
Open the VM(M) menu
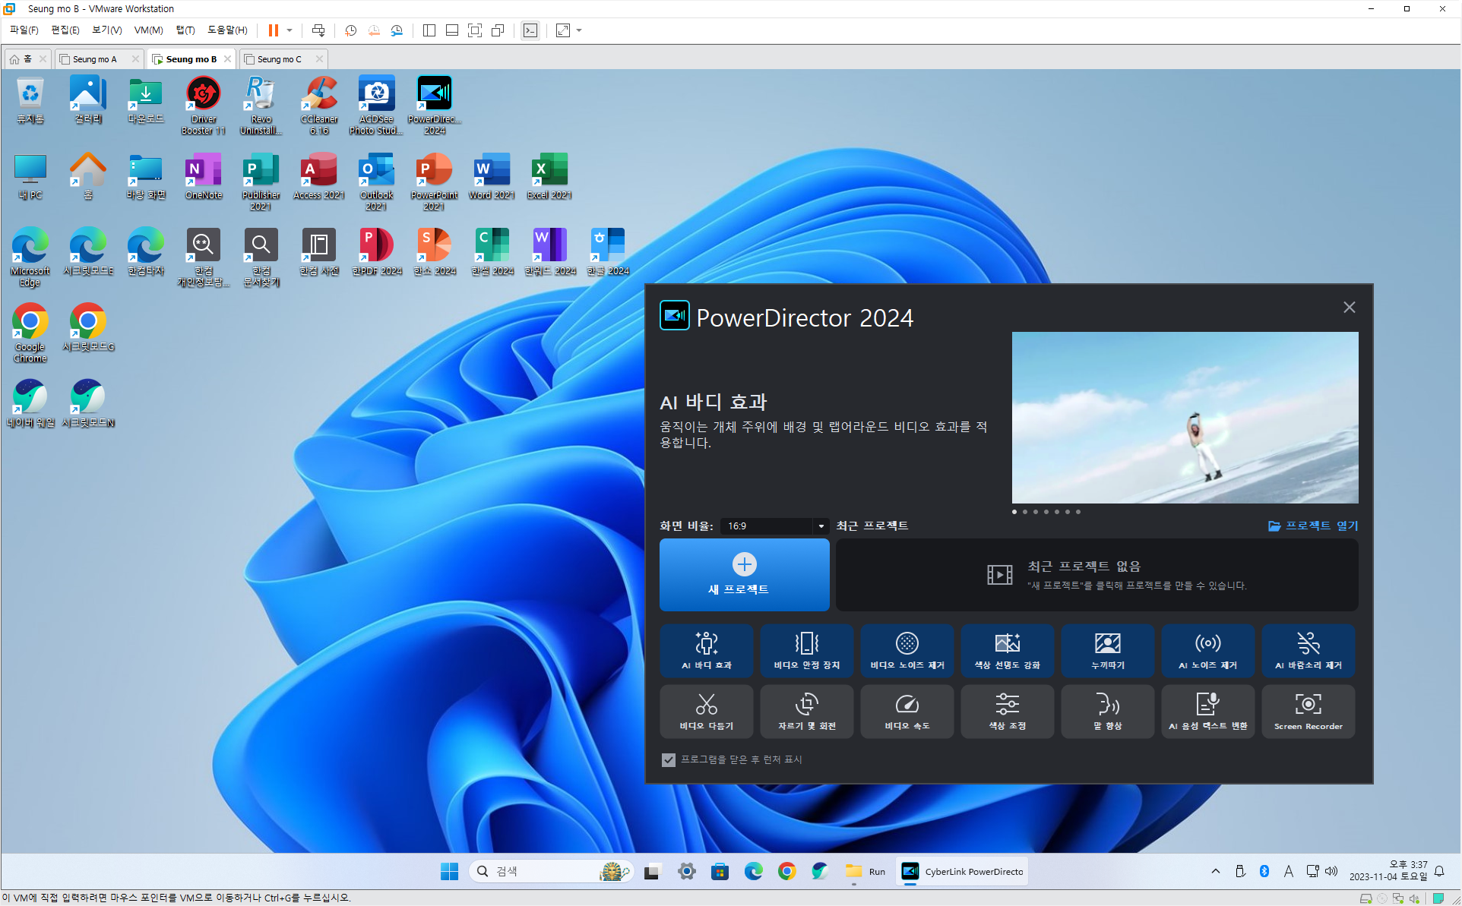point(148,30)
